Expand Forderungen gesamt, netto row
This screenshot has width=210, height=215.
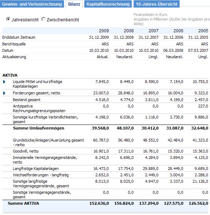tap(4, 93)
